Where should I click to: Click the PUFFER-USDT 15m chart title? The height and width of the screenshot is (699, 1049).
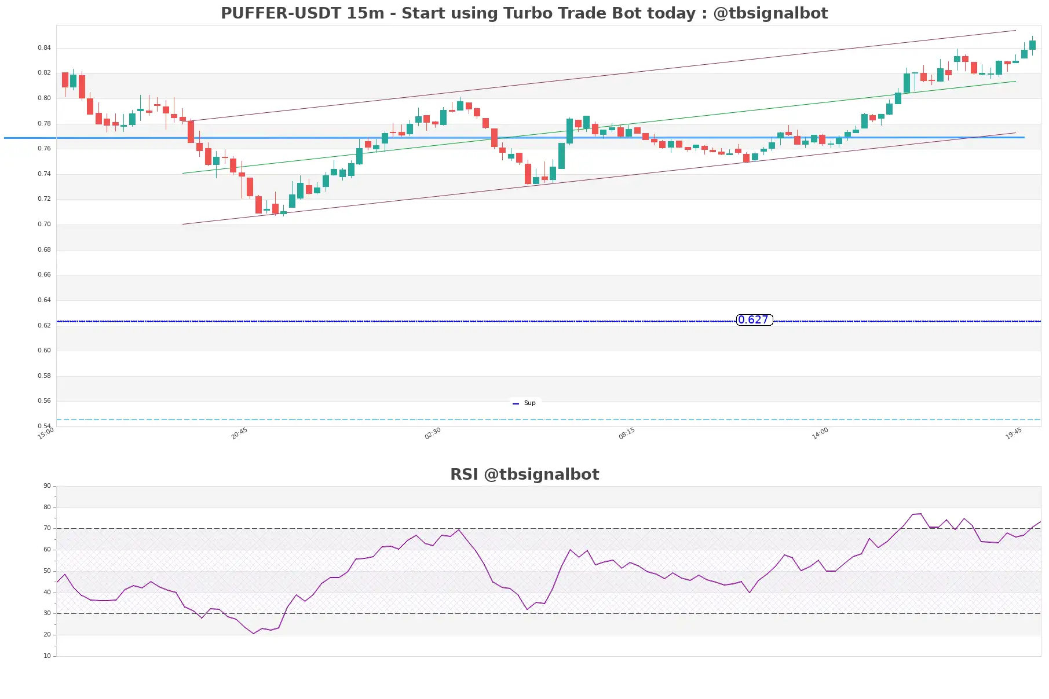click(x=524, y=13)
